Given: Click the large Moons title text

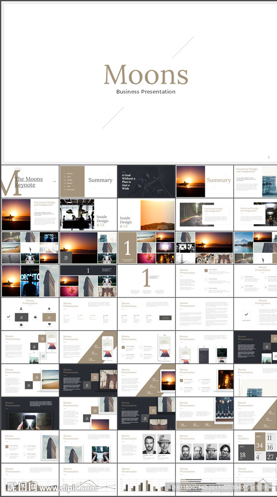Looking at the screenshot, I should click(x=146, y=75).
